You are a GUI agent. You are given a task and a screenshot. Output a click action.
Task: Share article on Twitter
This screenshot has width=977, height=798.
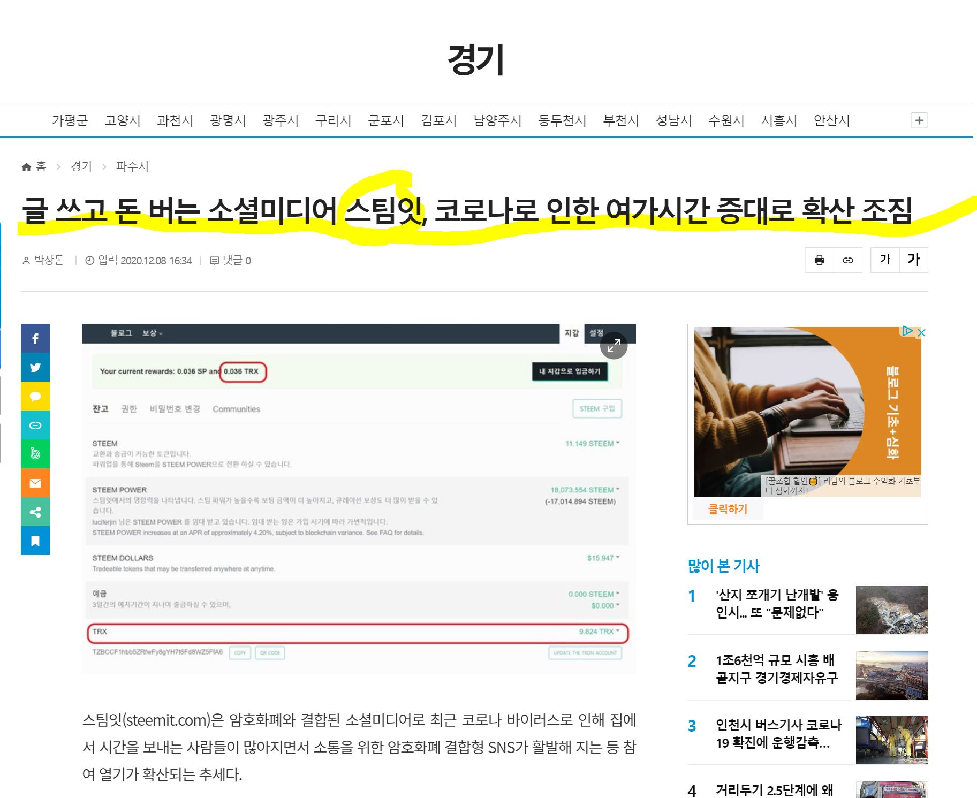pyautogui.click(x=35, y=367)
